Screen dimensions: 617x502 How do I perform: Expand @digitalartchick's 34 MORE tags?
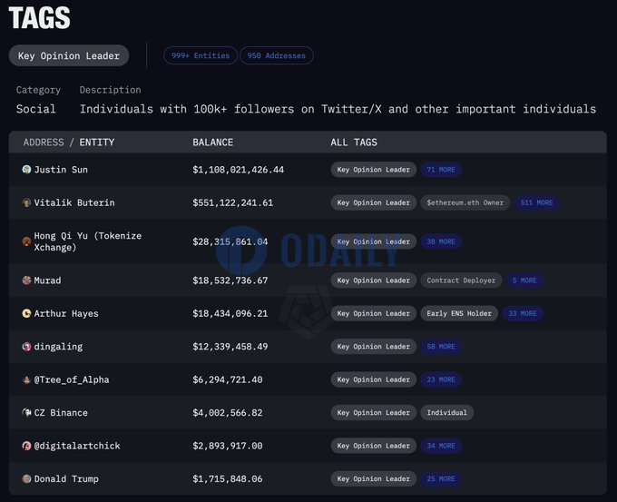pyautogui.click(x=441, y=446)
